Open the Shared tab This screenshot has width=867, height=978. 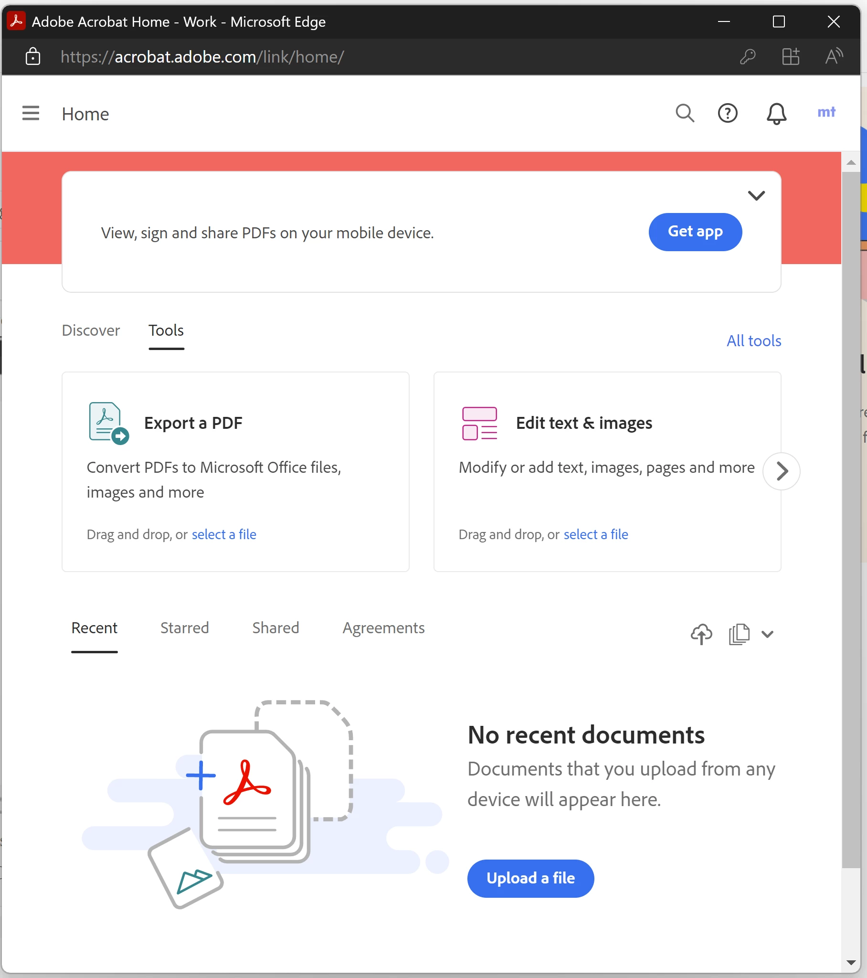coord(275,628)
